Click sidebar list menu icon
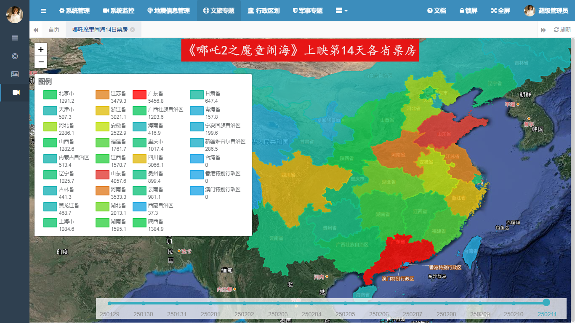Screen dimensions: 575x323 (x=15, y=38)
